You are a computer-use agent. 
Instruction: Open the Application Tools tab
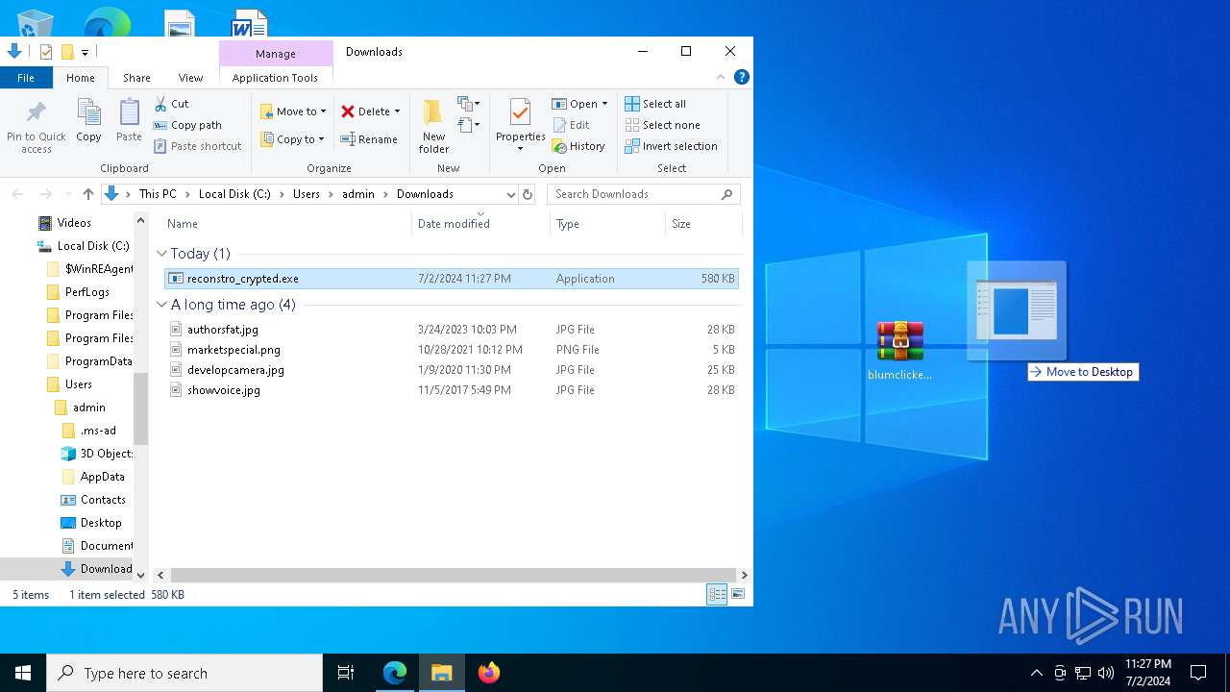275,78
